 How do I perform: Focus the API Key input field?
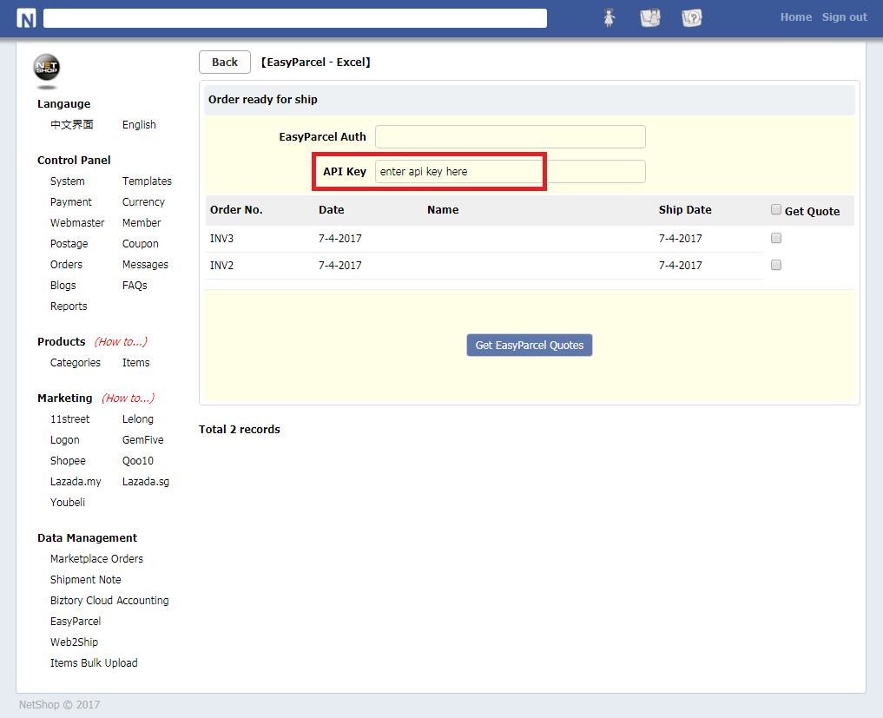pos(511,171)
